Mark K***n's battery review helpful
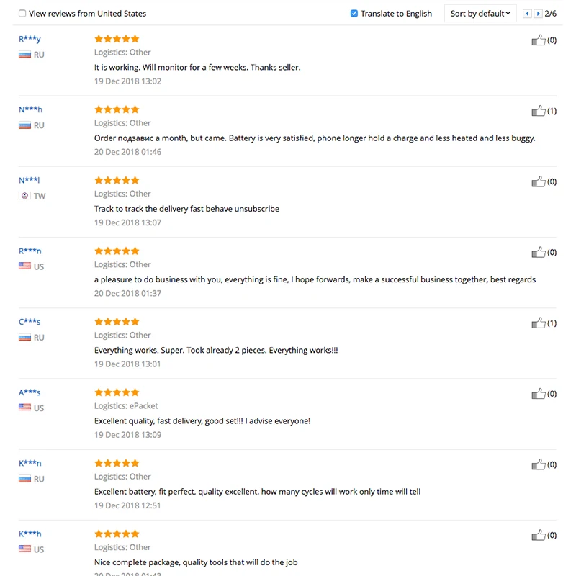Screen dimensions: 576x576 pyautogui.click(x=538, y=464)
